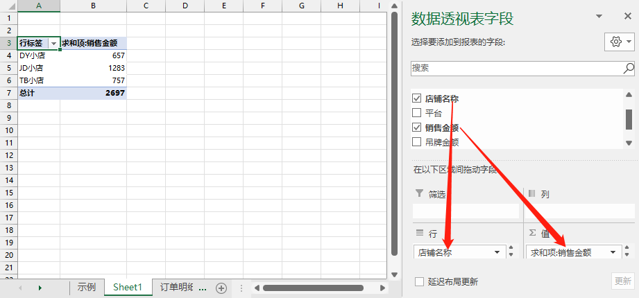Click the worksheet vertical scroll-down arrow
This screenshot has width=639, height=298.
click(394, 275)
